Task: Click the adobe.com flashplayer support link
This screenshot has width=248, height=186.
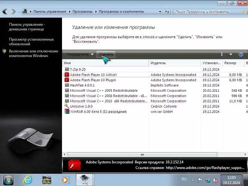Action: 205,168
